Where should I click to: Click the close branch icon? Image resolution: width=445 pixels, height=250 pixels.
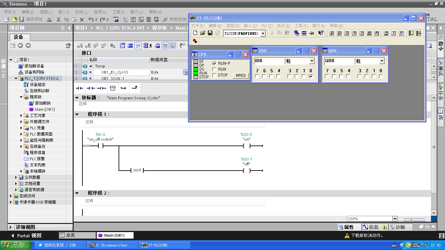pos(135,88)
